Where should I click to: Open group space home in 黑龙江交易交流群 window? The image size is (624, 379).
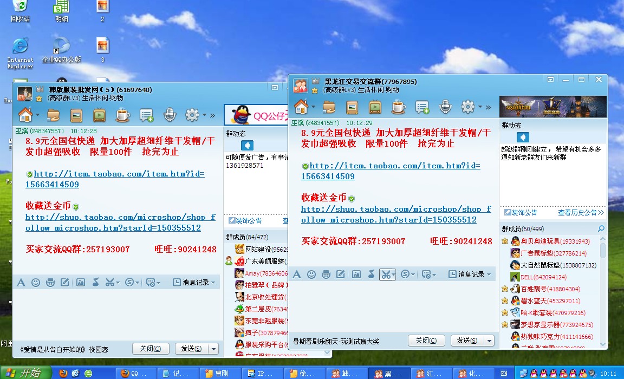tap(301, 107)
